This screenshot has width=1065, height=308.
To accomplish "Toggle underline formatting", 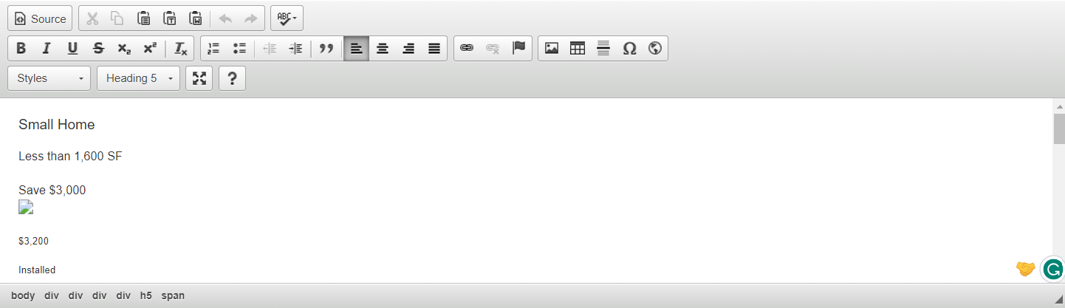I will [72, 49].
